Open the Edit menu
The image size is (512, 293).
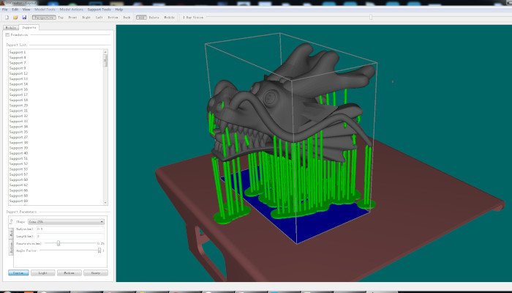(15, 10)
